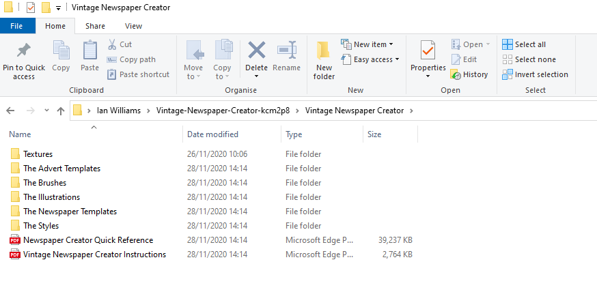597x305 pixels.
Task: Switch to the Share ribbon tab
Action: 95,26
